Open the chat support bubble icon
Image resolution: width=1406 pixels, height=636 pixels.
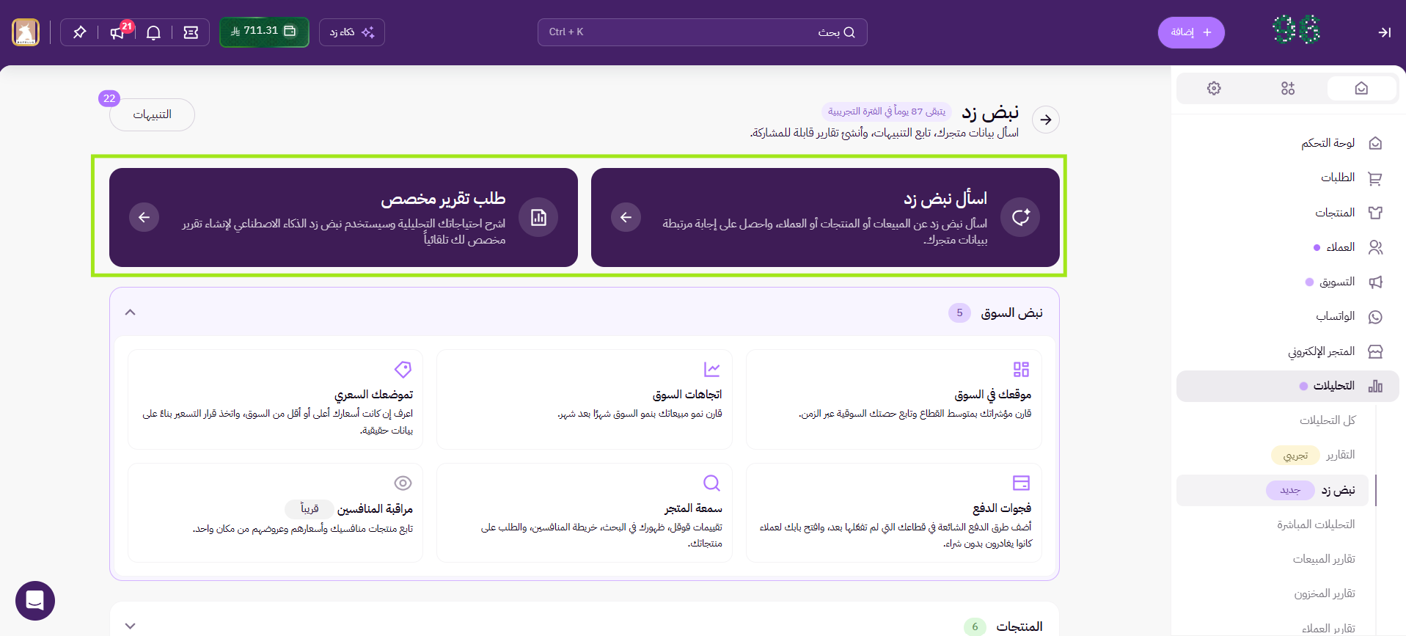(35, 601)
